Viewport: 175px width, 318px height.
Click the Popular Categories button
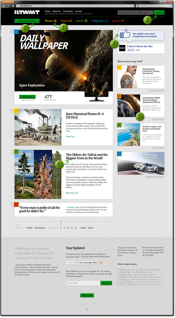click(27, 21)
